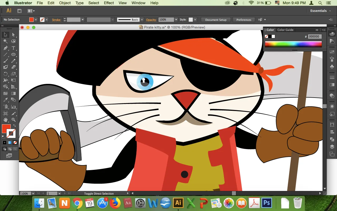Open the arrange documents dropdown
337x211 pixels.
pos(31,11)
